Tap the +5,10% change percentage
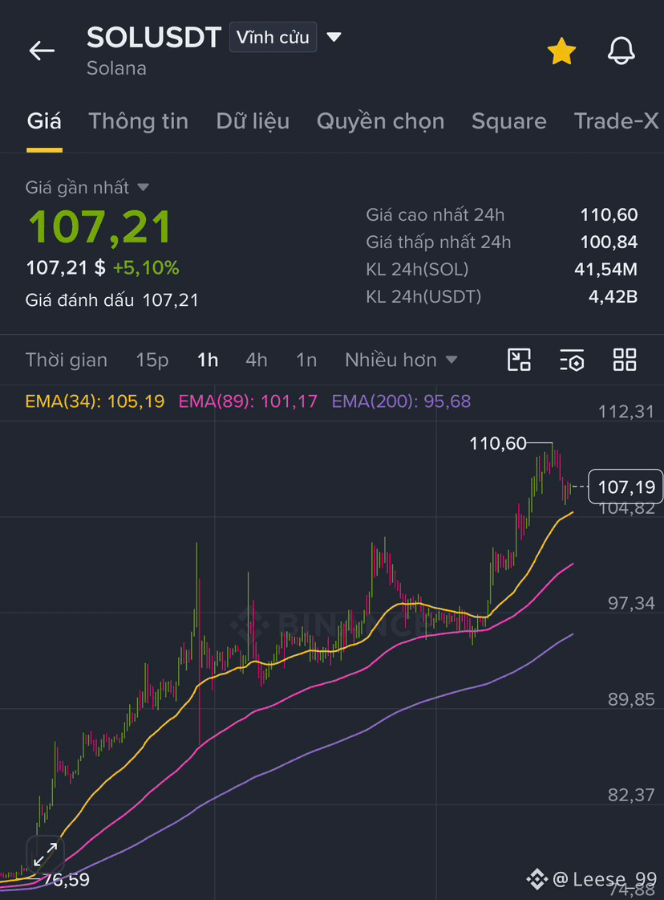 [146, 267]
